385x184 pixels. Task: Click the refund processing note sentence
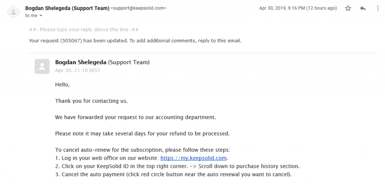(142, 133)
